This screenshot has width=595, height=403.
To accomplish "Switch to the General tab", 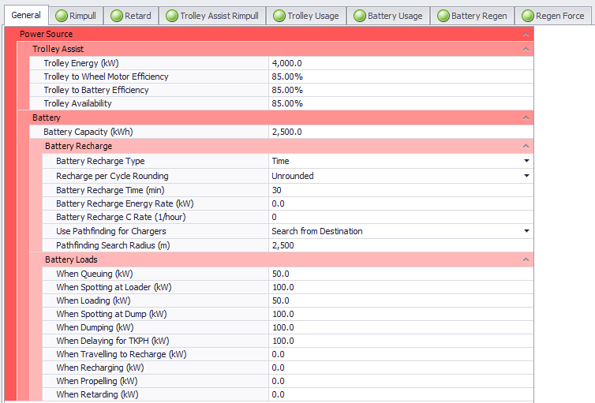I will tap(25, 16).
